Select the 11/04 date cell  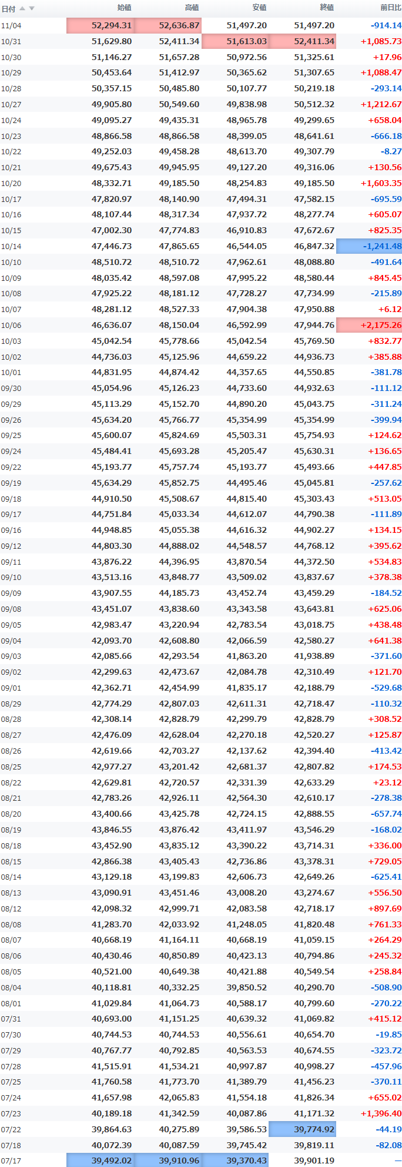pyautogui.click(x=11, y=25)
